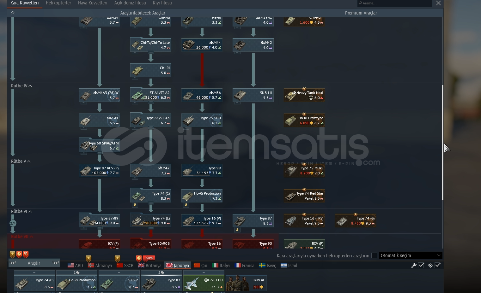Switch to the Helikopterler tab
The image size is (481, 293).
58,3
